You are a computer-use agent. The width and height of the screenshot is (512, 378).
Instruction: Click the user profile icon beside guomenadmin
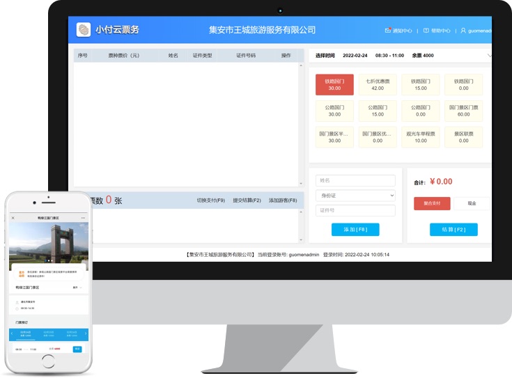463,31
